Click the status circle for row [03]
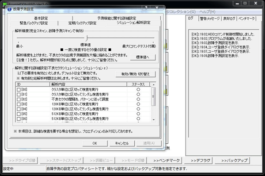 pos(138,104)
